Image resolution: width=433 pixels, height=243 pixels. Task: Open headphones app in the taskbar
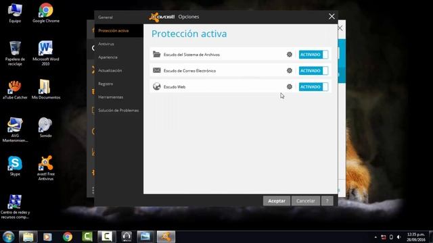point(127,237)
